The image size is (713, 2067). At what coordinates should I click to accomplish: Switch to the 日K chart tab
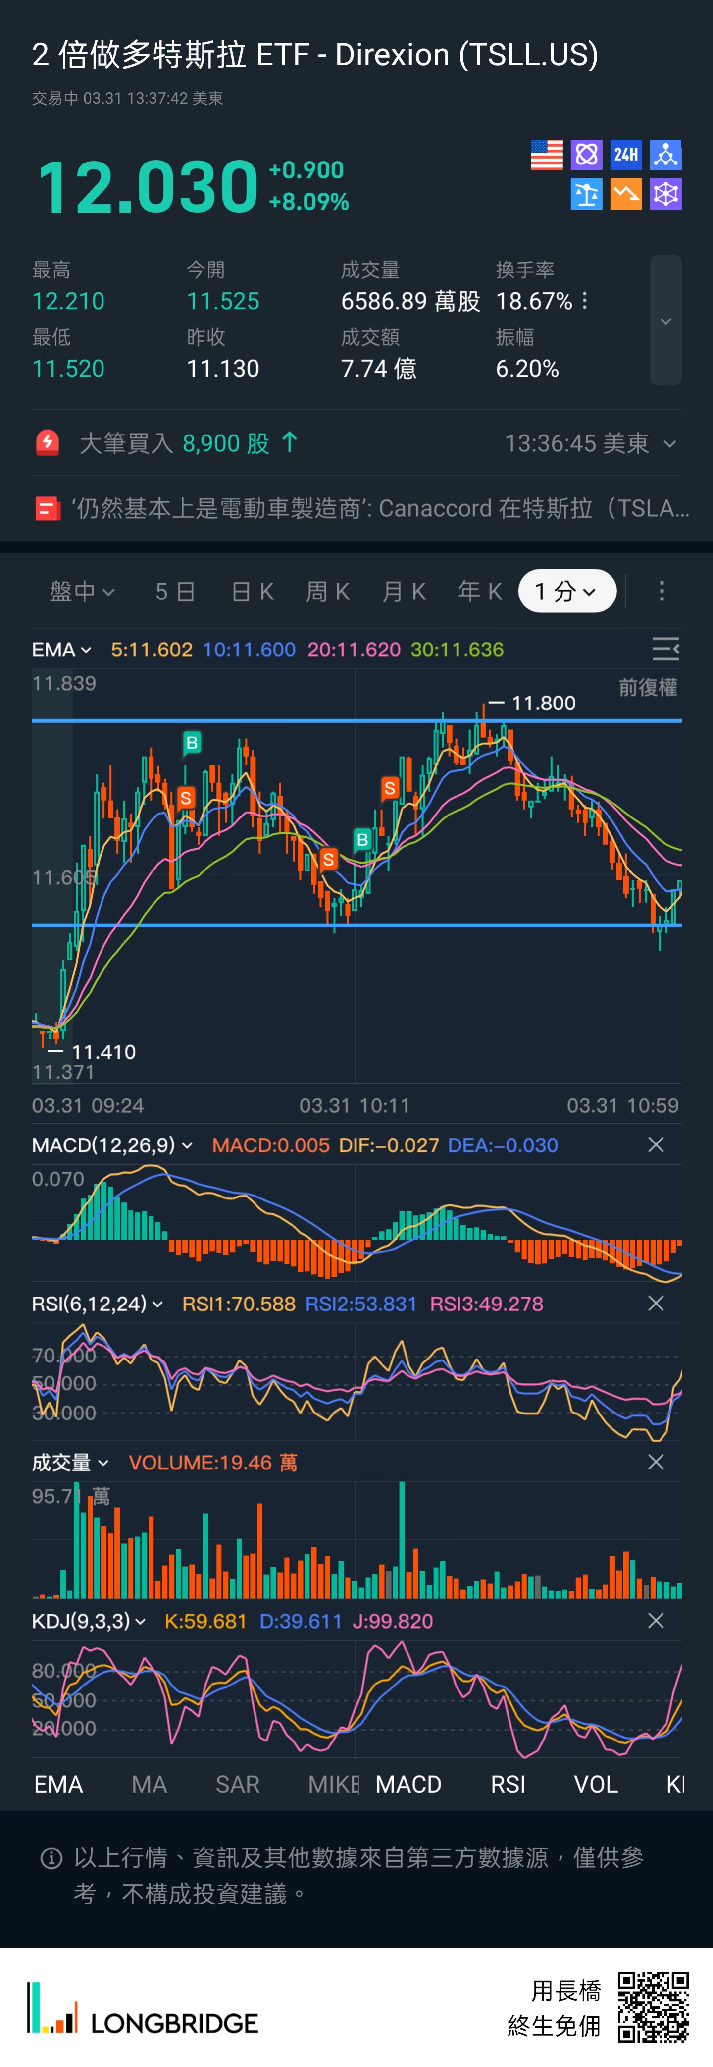coord(252,592)
